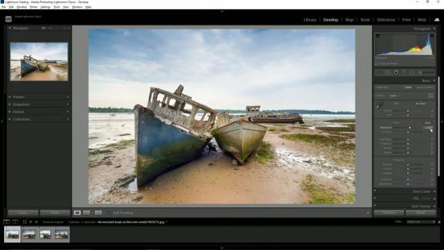Open the Photo menu
This screenshot has width=444, height=250.
pyautogui.click(x=34, y=7)
